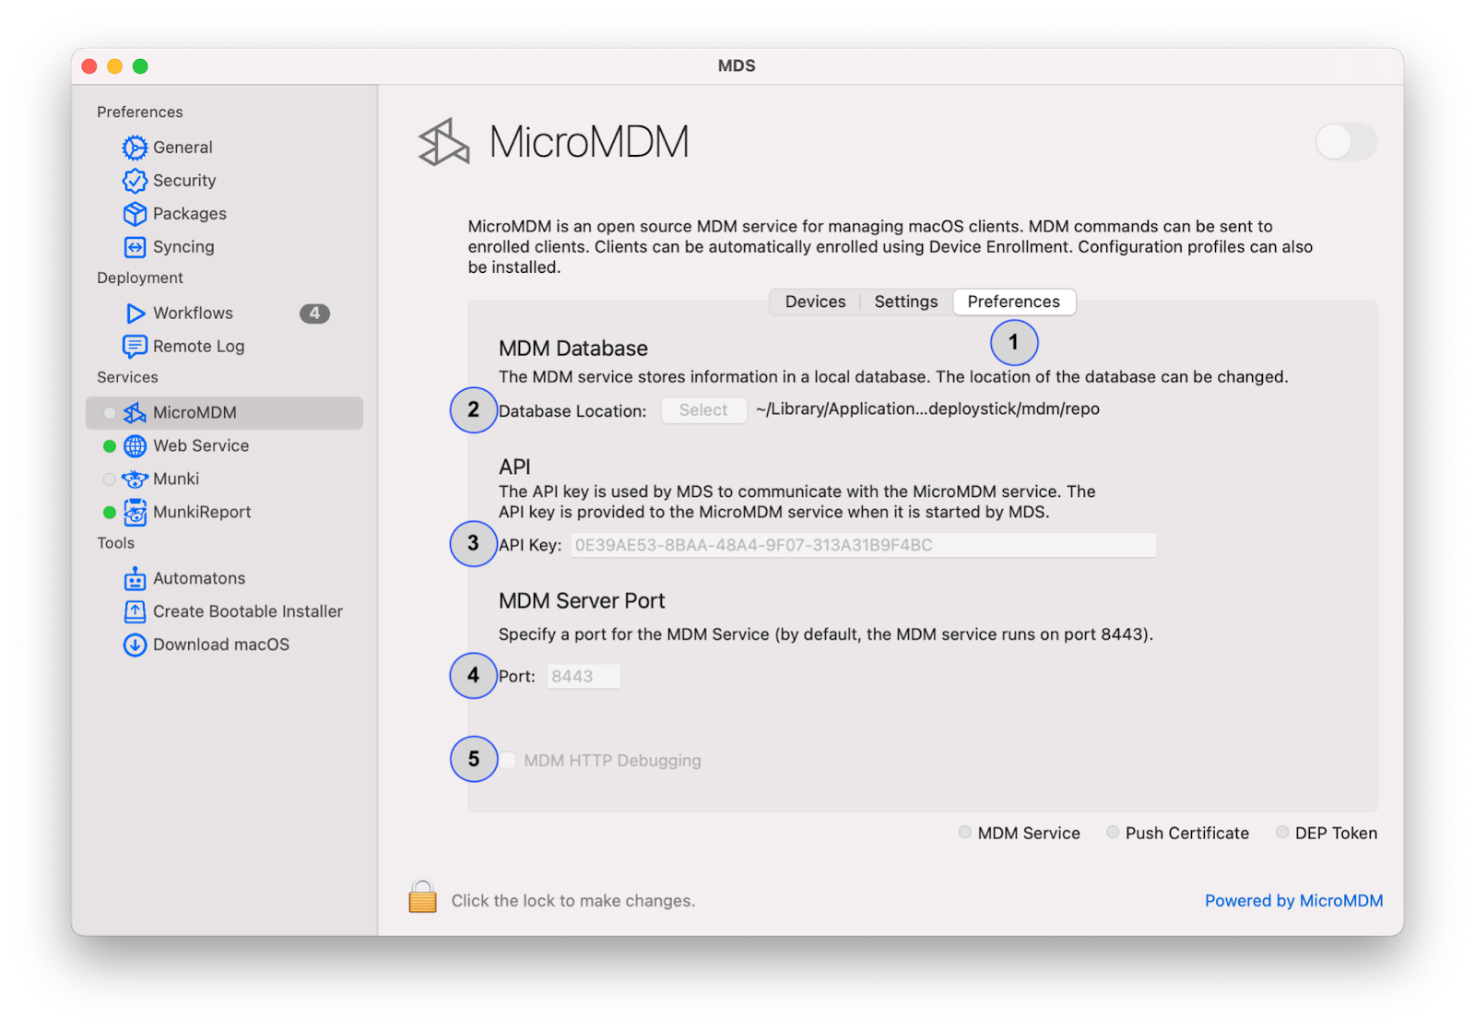Click the Syncing arrows icon
The image size is (1475, 1030).
[135, 247]
